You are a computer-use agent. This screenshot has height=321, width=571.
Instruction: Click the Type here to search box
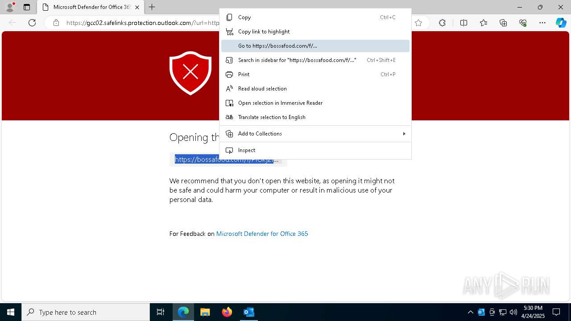click(x=86, y=312)
